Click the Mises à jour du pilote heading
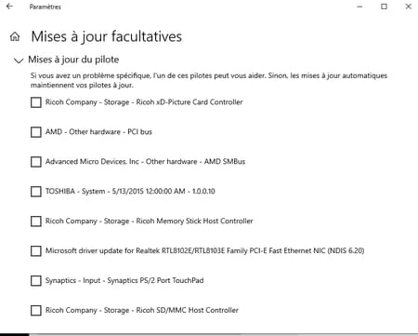This screenshot has height=336, width=418. [x=73, y=60]
